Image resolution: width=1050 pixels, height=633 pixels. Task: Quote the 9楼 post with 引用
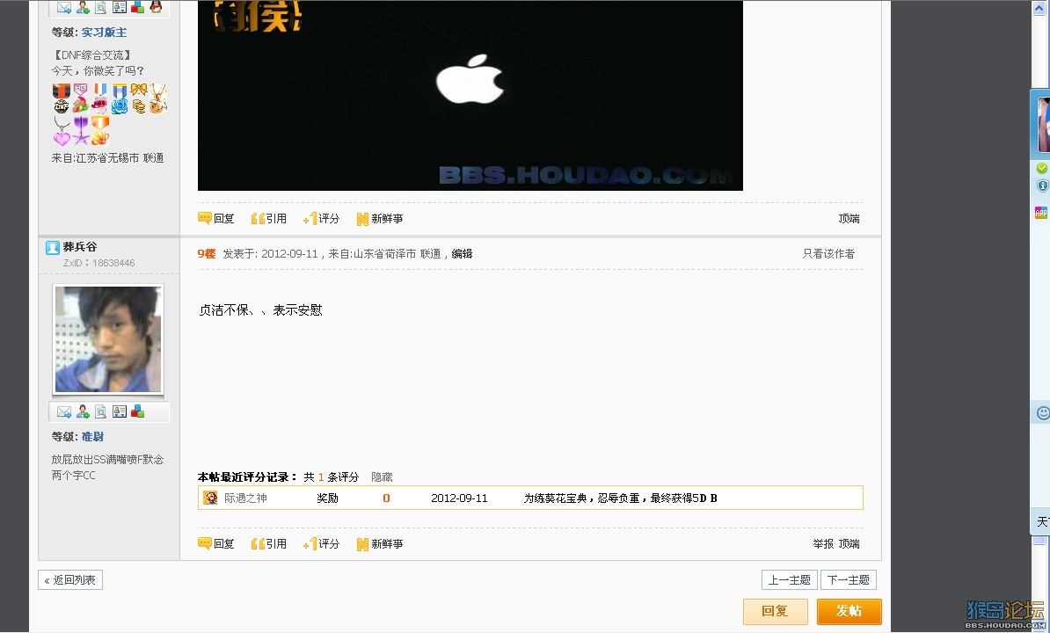coord(268,544)
